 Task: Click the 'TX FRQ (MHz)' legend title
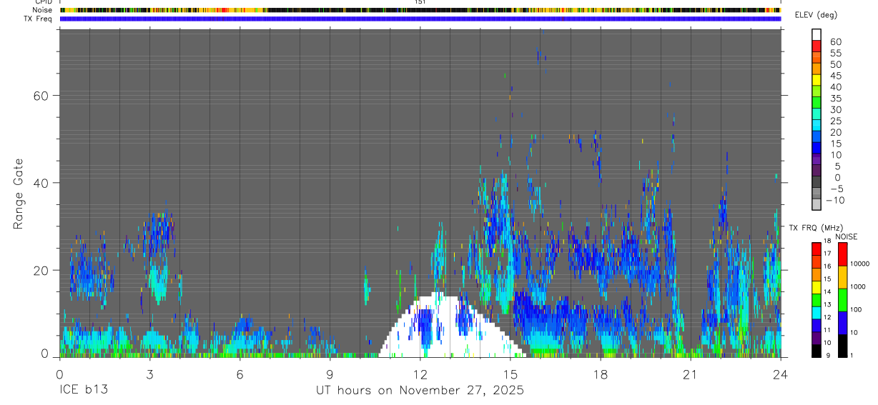pyautogui.click(x=816, y=228)
